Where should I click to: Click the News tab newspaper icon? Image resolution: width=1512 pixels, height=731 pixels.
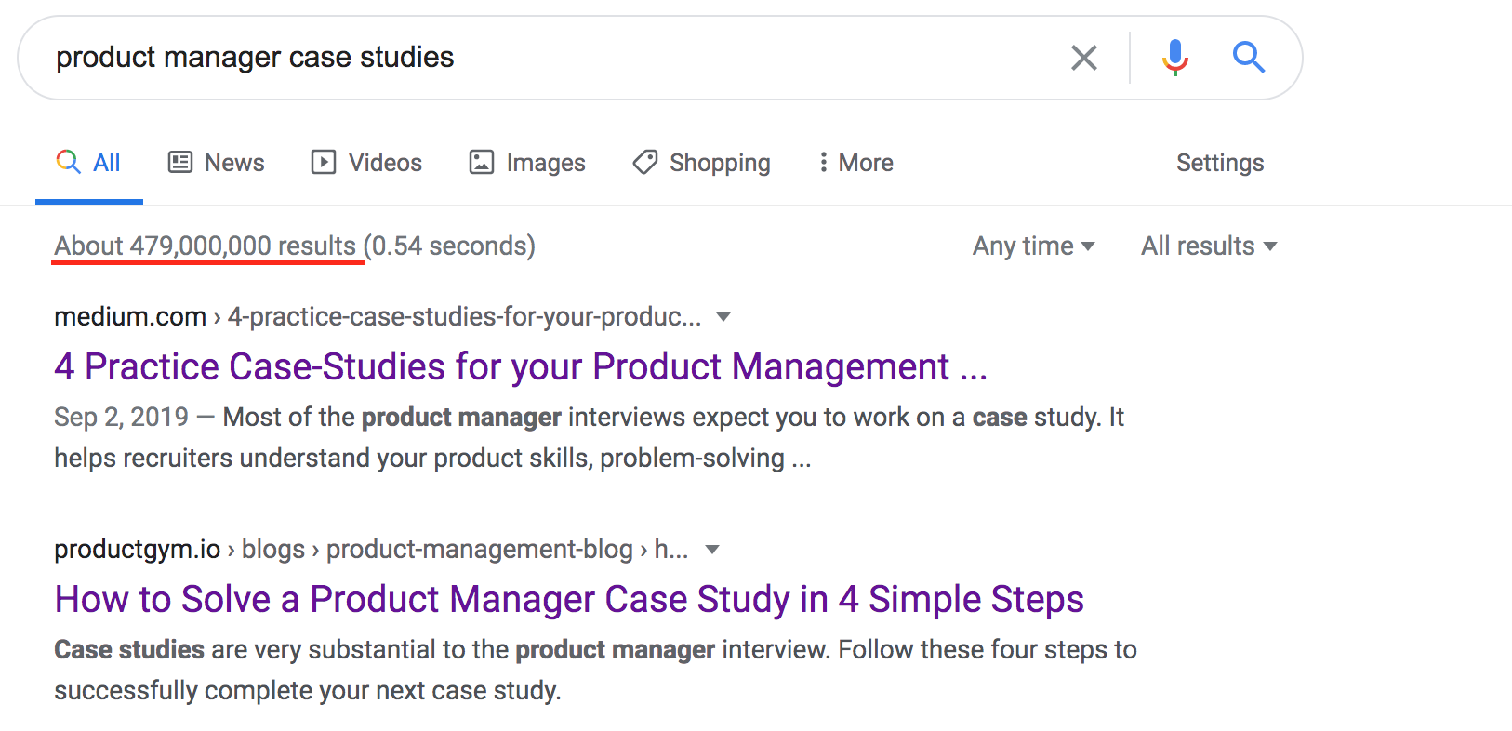[x=179, y=163]
